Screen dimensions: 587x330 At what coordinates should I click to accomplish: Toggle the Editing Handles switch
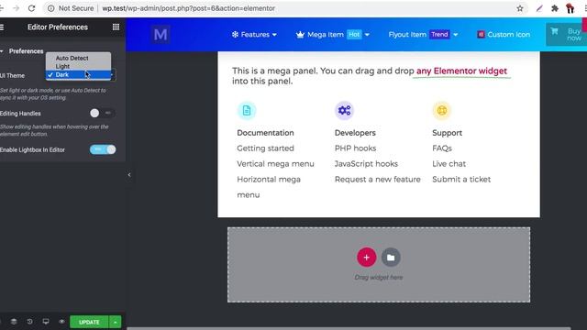[103, 113]
